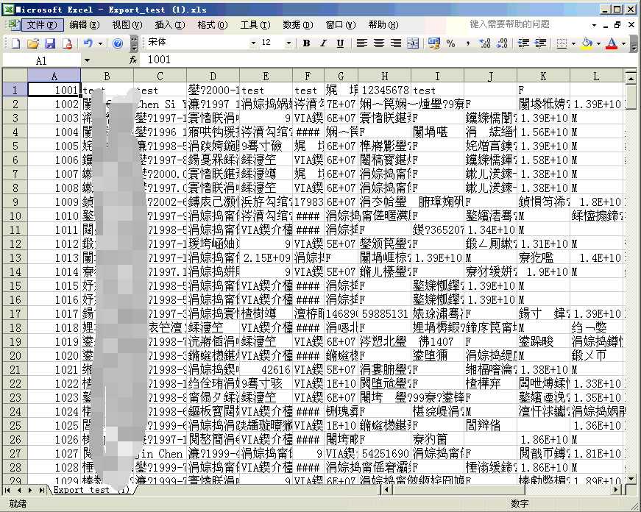Click the Permission document icon
The image size is (641, 512).
pos(67,43)
